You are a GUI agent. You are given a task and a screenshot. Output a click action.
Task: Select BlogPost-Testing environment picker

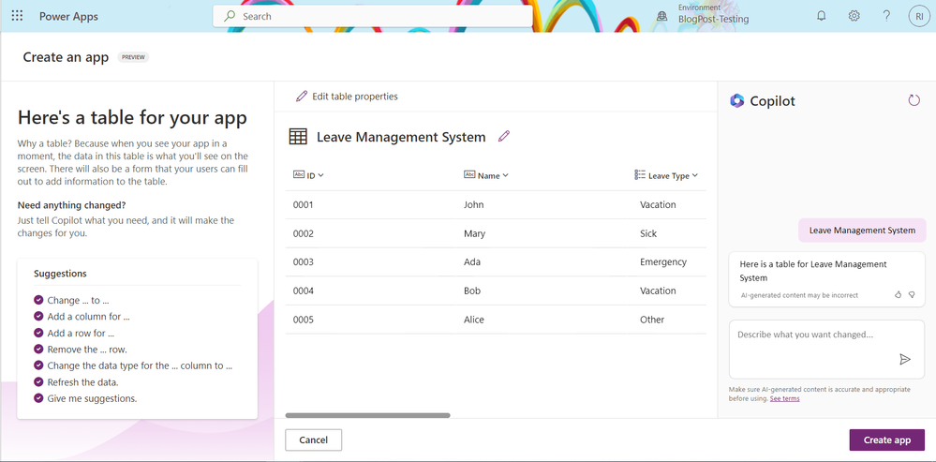(x=713, y=19)
